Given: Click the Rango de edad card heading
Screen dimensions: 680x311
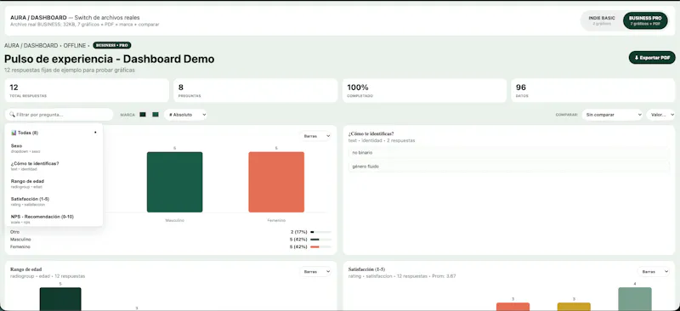Looking at the screenshot, I should click(x=26, y=269).
